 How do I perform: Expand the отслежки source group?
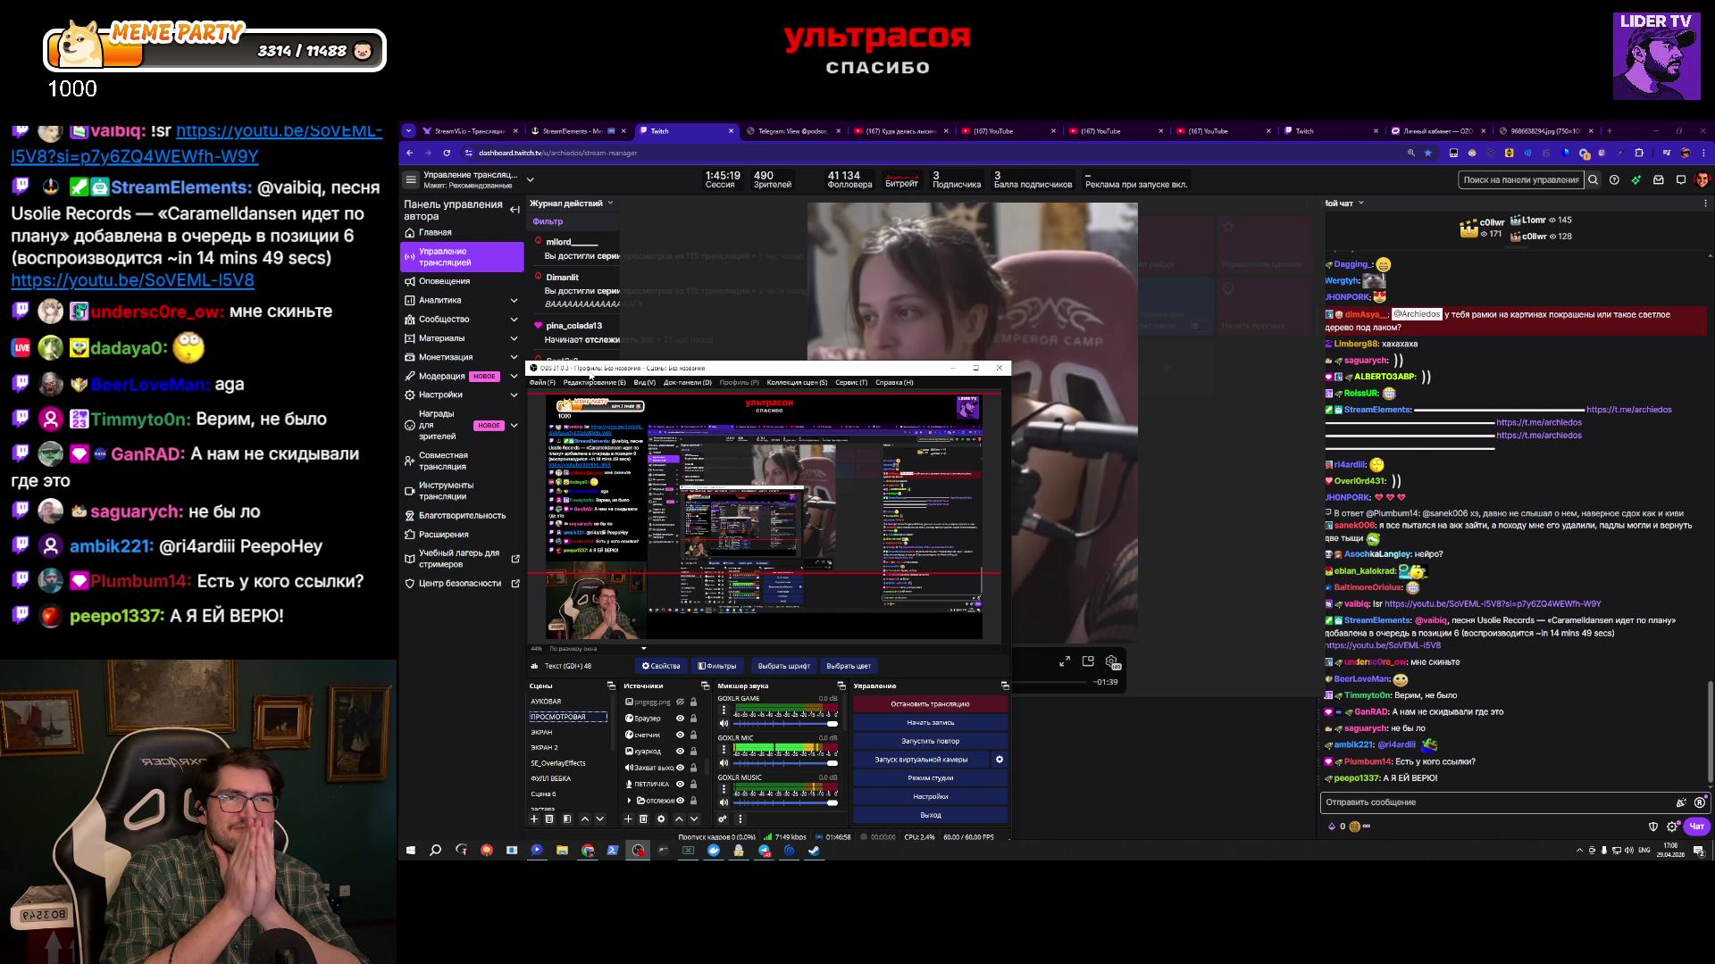coord(629,801)
